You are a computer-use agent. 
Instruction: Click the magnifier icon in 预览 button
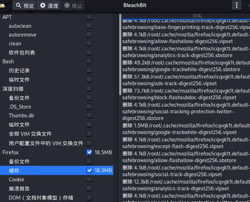(x=19, y=5)
